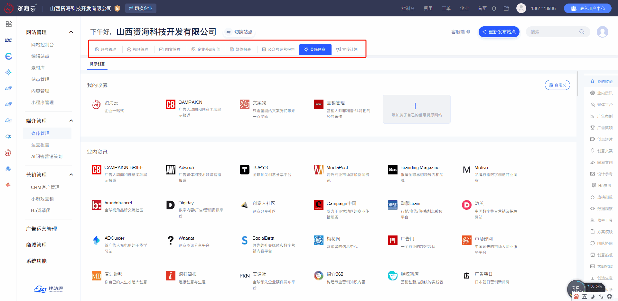Screen dimensions: 618x301
Task: Open the Branding Magazine Bm logo
Action: 393,169
